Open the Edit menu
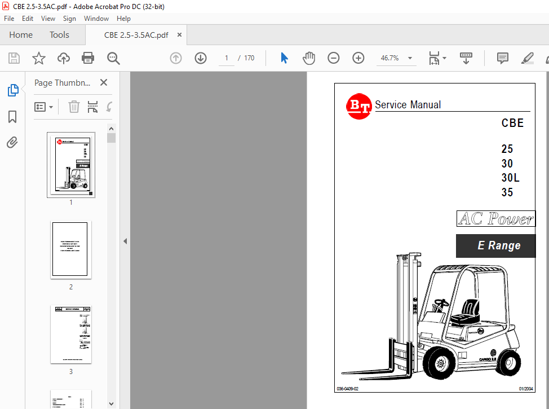 pos(27,19)
